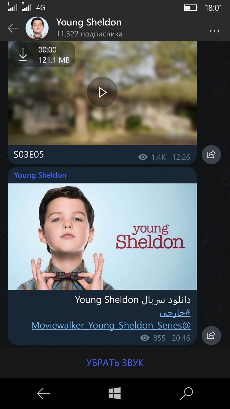
Task: Tap the battery status indicator
Action: point(190,7)
